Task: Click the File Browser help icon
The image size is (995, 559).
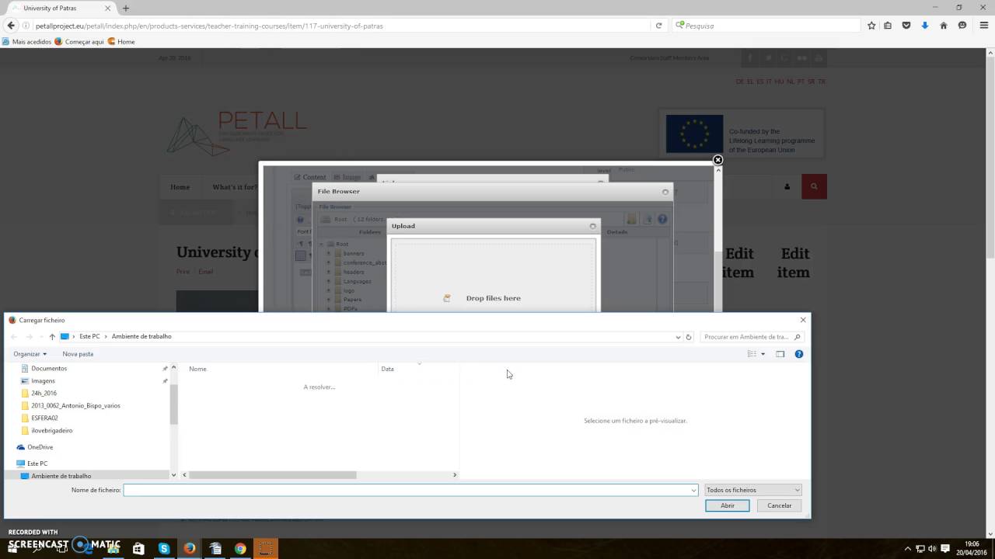Action: click(x=662, y=220)
